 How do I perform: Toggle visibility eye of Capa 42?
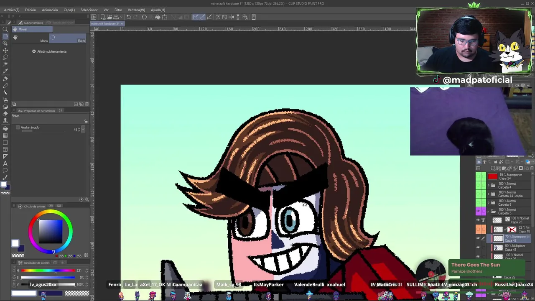point(479,238)
